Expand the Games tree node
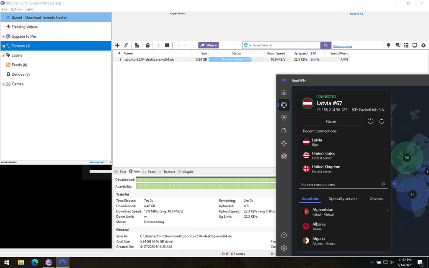 pyautogui.click(x=3, y=84)
